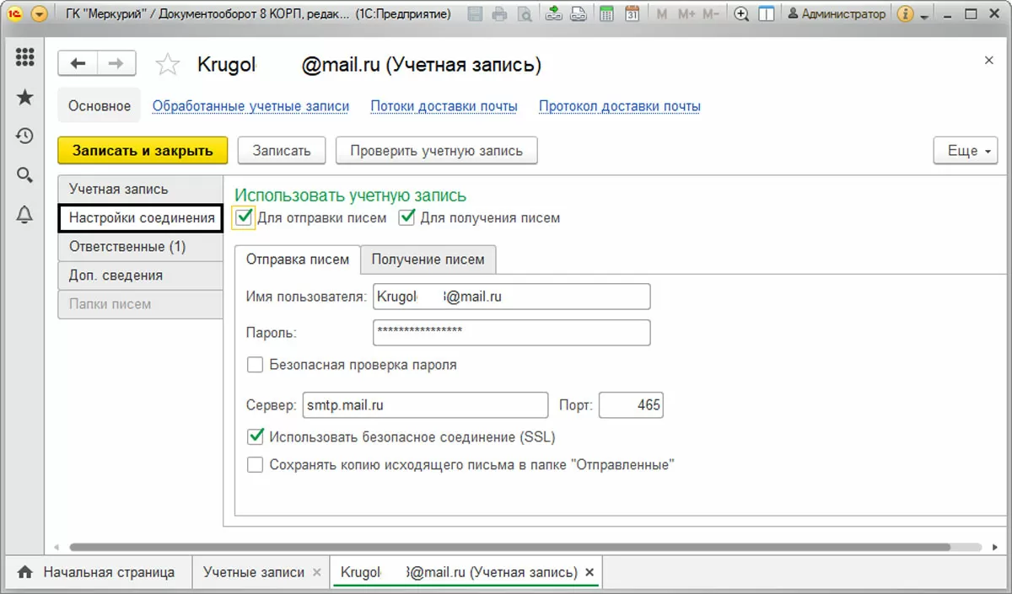Expand the dropdown arrow next to info icon

924,16
